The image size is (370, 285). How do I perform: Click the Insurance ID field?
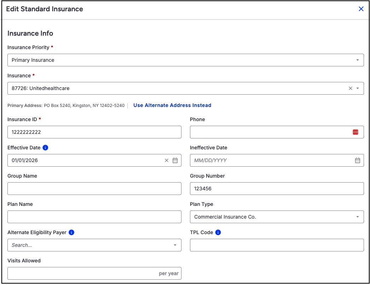(x=94, y=132)
